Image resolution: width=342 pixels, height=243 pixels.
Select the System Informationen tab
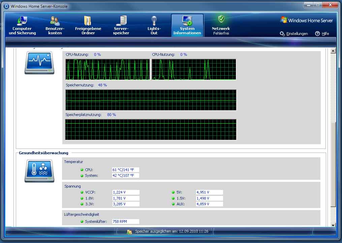[x=187, y=26]
